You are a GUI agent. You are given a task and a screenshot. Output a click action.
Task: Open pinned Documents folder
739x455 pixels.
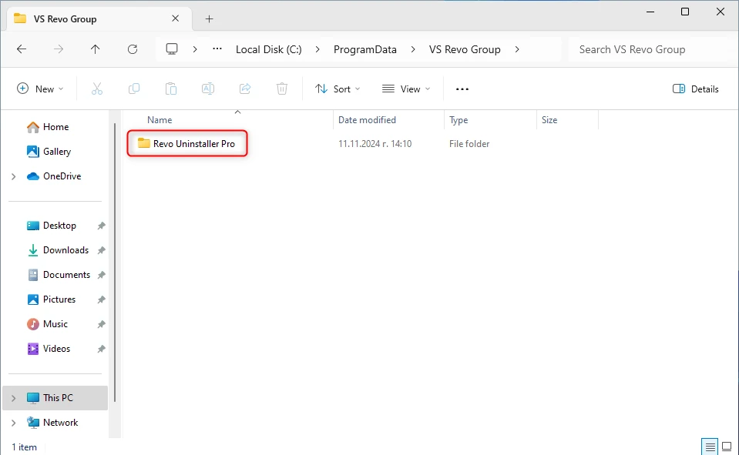tap(66, 275)
